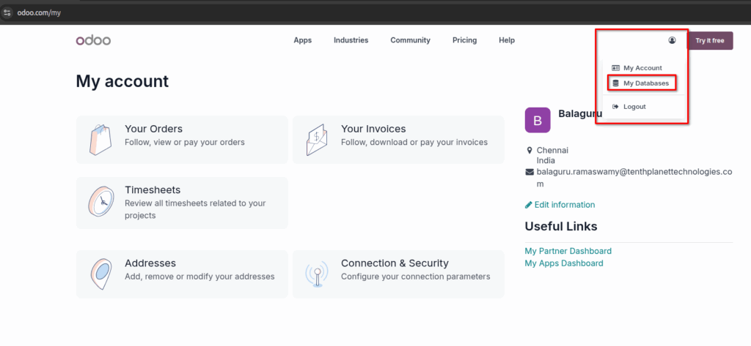Click 'Follow, view or pay your orders' text

click(x=185, y=143)
